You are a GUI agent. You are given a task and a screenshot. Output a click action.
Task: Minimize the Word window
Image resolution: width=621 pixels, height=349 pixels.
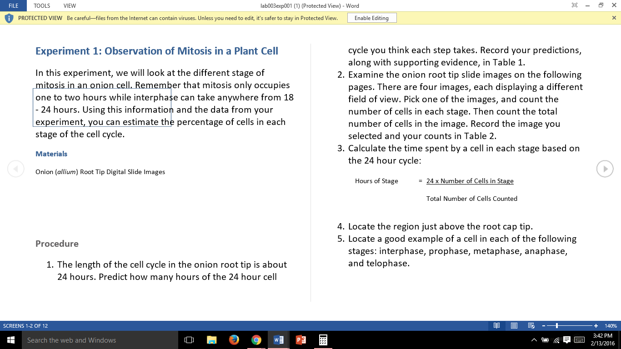click(x=588, y=5)
